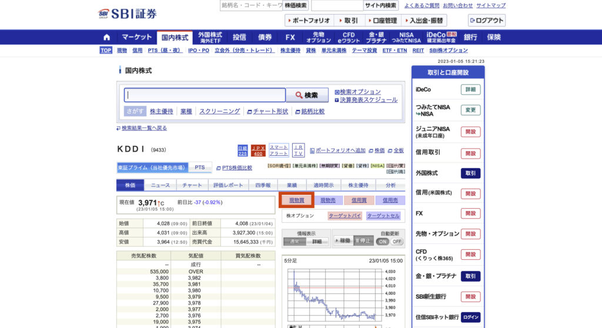Switch to the 四季報 tab
This screenshot has width=602, height=328.
[263, 185]
